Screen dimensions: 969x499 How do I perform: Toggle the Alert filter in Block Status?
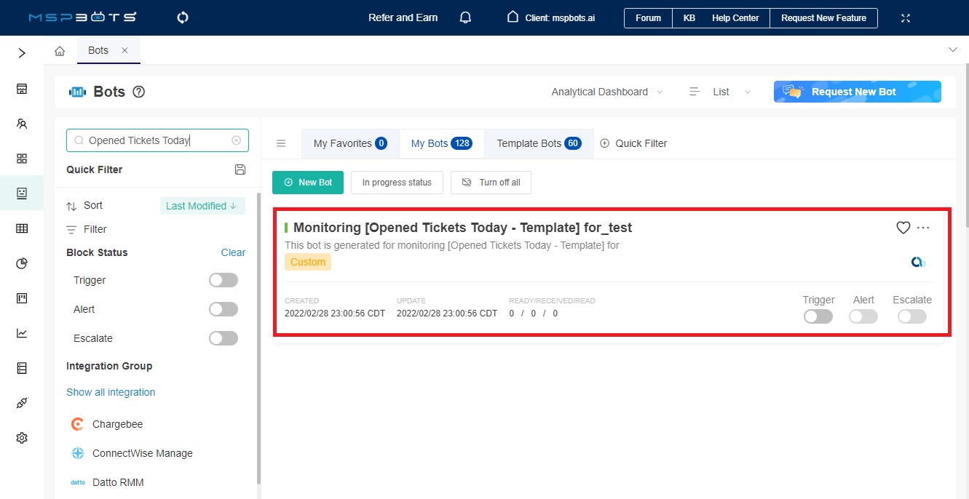(x=223, y=308)
